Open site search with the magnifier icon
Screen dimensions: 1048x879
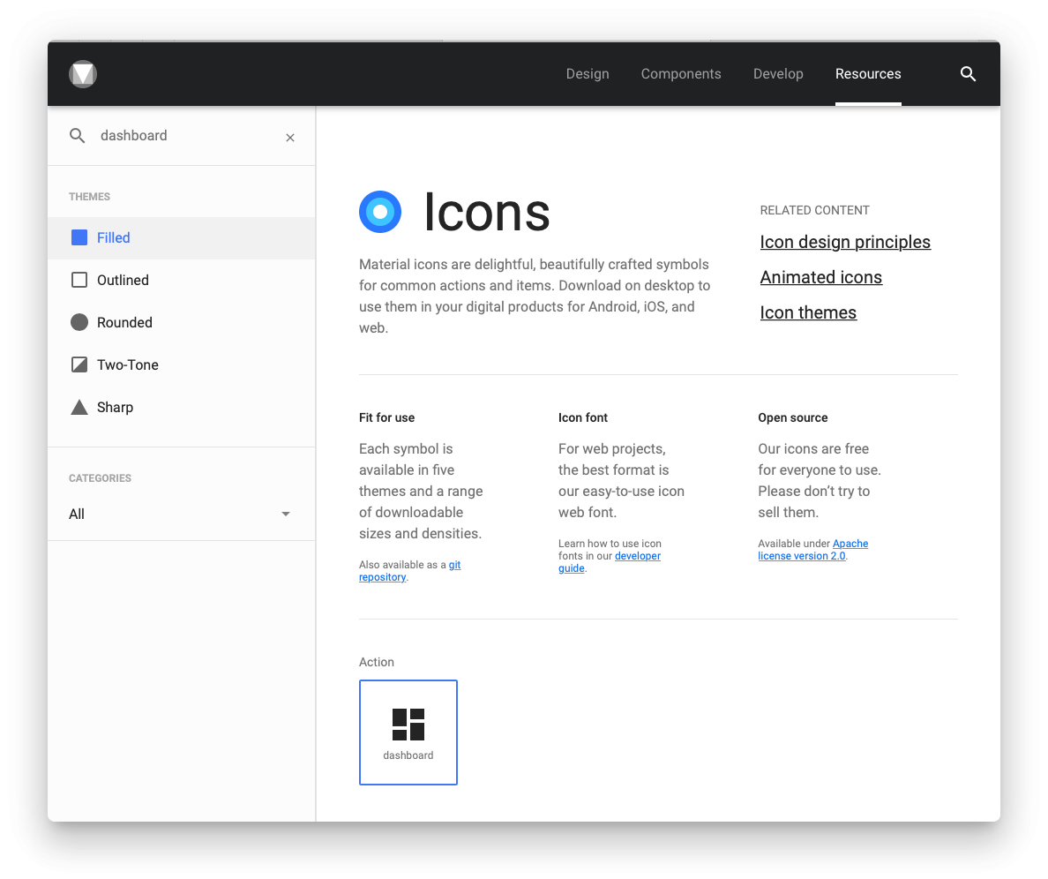pyautogui.click(x=968, y=73)
